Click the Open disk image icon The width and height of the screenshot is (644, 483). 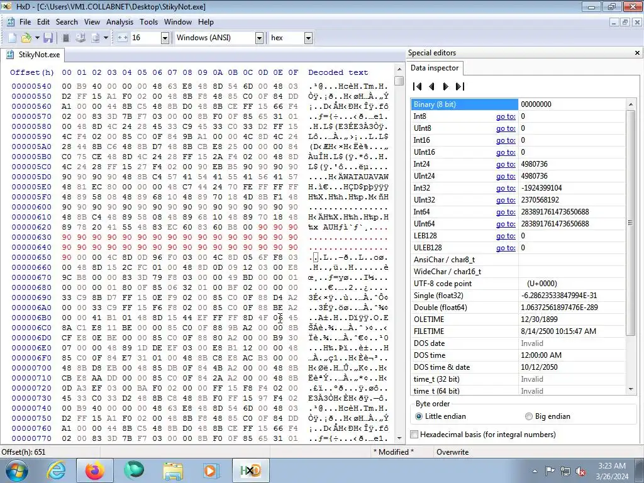pos(96,38)
